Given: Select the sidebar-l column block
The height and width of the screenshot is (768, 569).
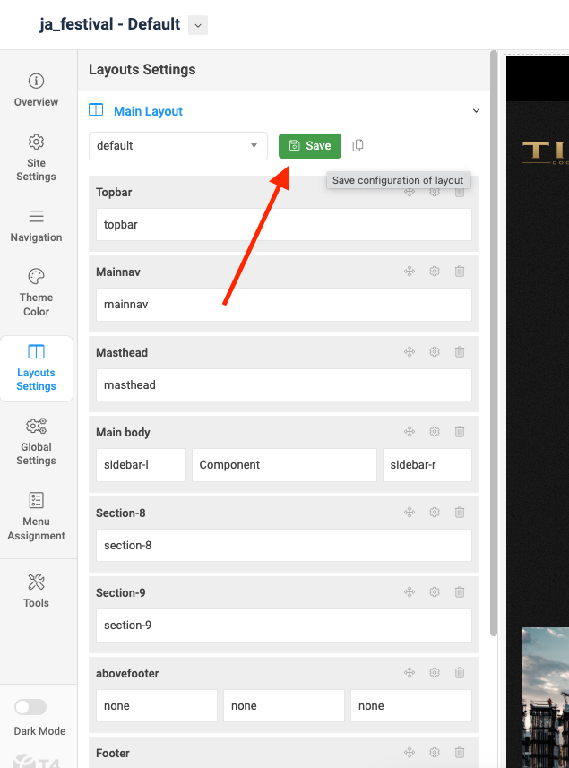Looking at the screenshot, I should (141, 465).
